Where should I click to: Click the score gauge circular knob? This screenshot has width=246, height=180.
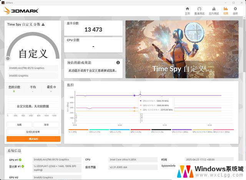point(8,58)
